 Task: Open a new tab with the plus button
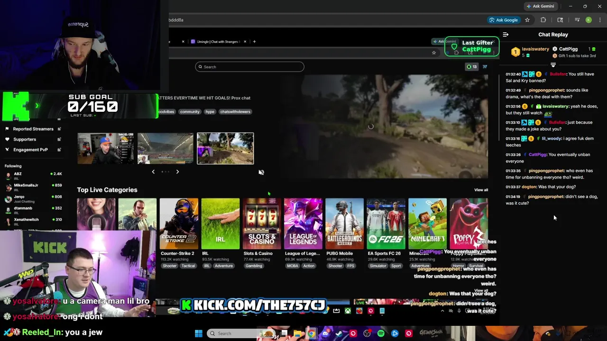pos(254,42)
